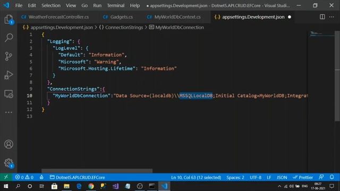The height and width of the screenshot is (191, 340).
Task: Change indentation via Spaces: 2
Action: pos(235,177)
